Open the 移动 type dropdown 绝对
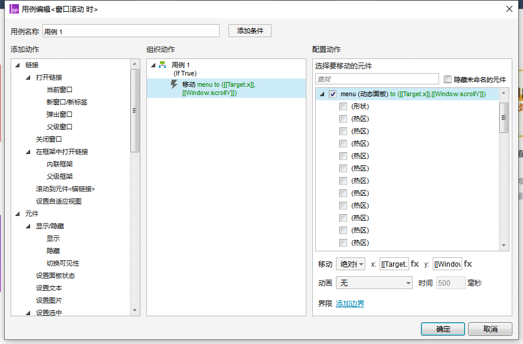This screenshot has width=523, height=344. click(x=351, y=264)
